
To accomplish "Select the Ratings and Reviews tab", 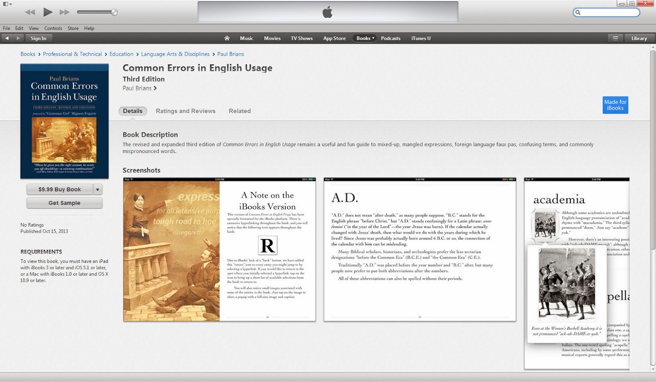I will [x=185, y=111].
